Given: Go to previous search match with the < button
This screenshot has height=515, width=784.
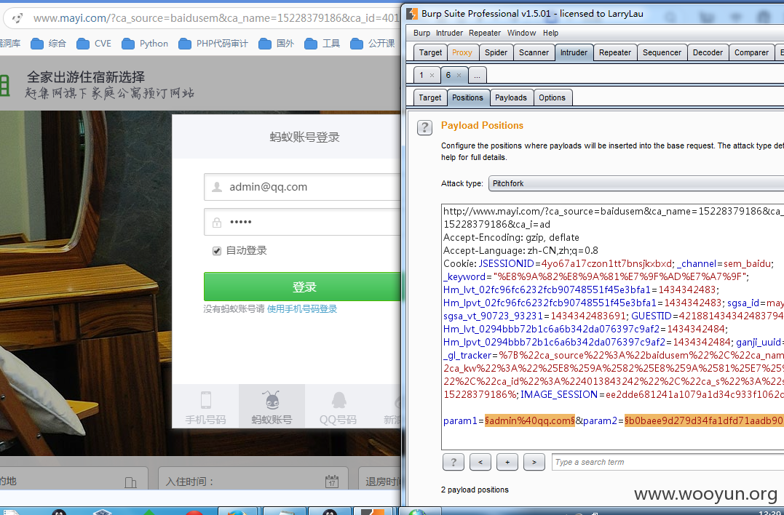Looking at the screenshot, I should tap(480, 462).
